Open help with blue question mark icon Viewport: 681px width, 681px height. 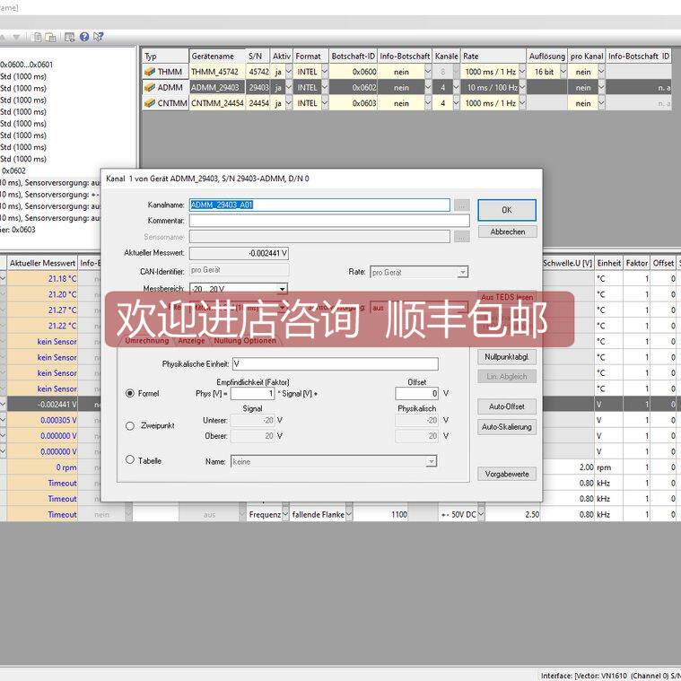84,37
